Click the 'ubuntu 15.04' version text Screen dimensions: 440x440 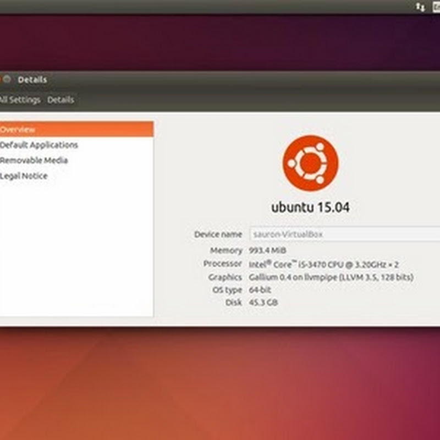310,207
